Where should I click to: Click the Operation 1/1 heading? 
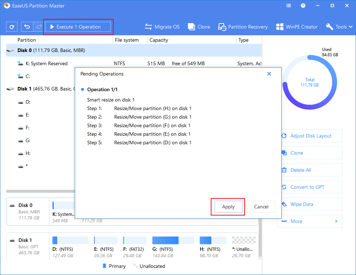coord(102,89)
